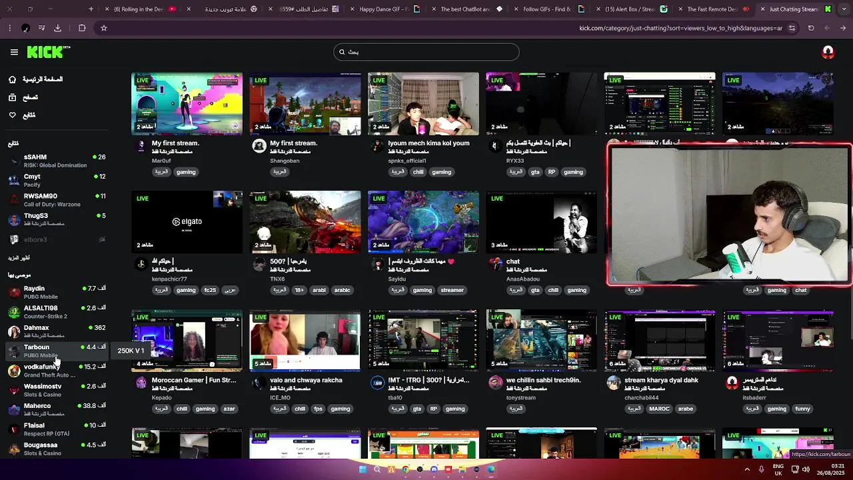The height and width of the screenshot is (480, 853).
Task: Open Tarboun channel in the sidebar
Action: pos(57,351)
